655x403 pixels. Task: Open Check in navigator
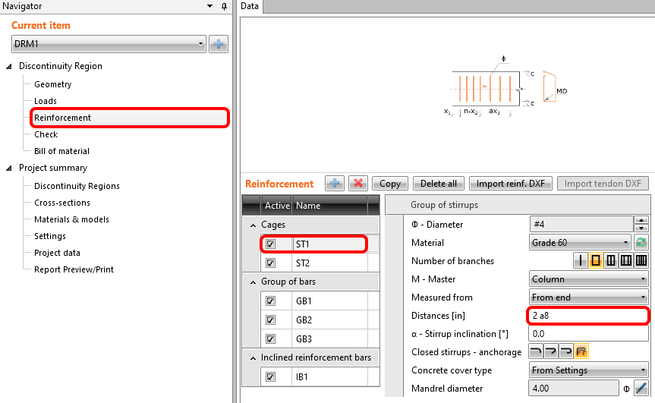click(x=46, y=134)
